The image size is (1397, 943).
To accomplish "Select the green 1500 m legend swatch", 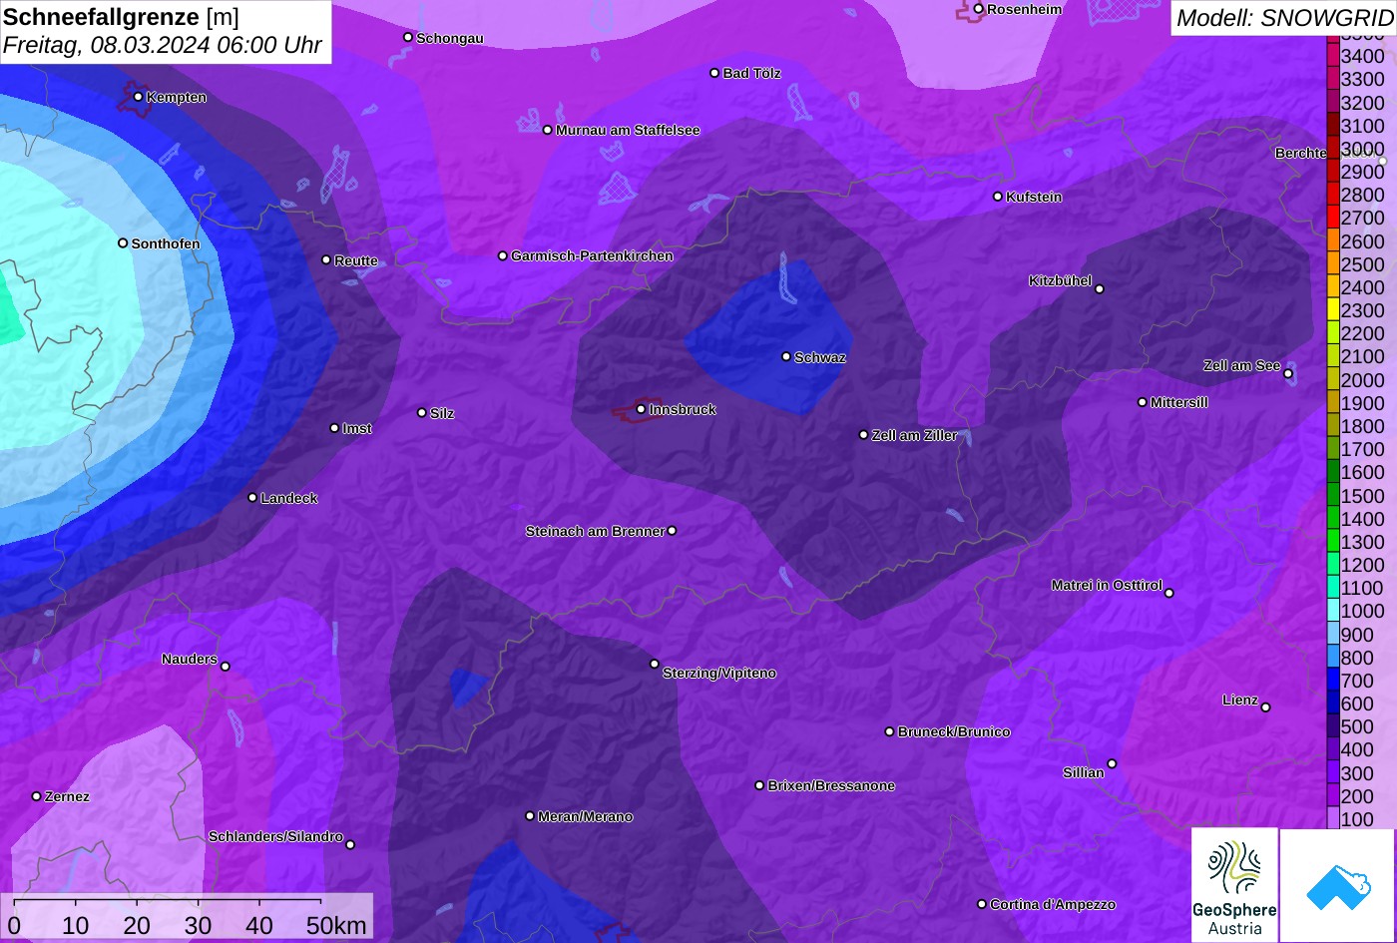I will pyautogui.click(x=1333, y=496).
